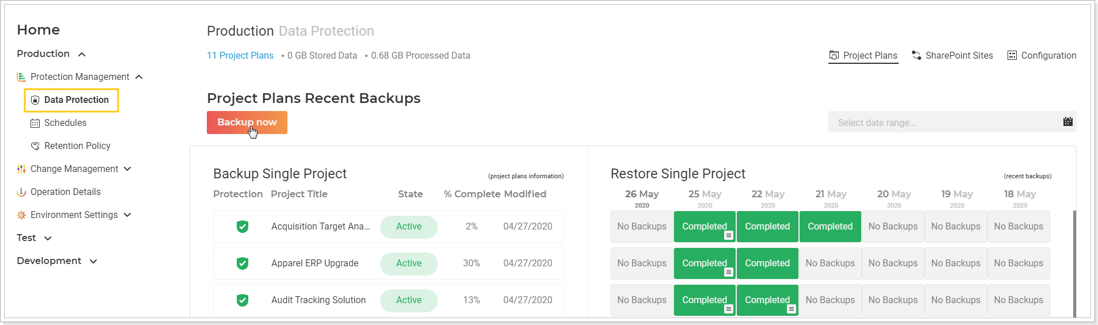The width and height of the screenshot is (1098, 325).
Task: Click Operation Details icon in sidebar
Action: pyautogui.click(x=21, y=192)
